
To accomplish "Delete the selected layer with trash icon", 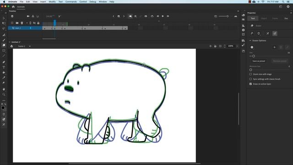I will [22, 23].
